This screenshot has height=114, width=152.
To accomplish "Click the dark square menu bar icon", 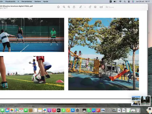I will (111, 2).
